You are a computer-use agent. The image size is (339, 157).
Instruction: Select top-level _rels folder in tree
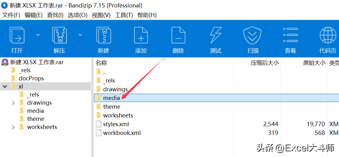[x=24, y=70]
